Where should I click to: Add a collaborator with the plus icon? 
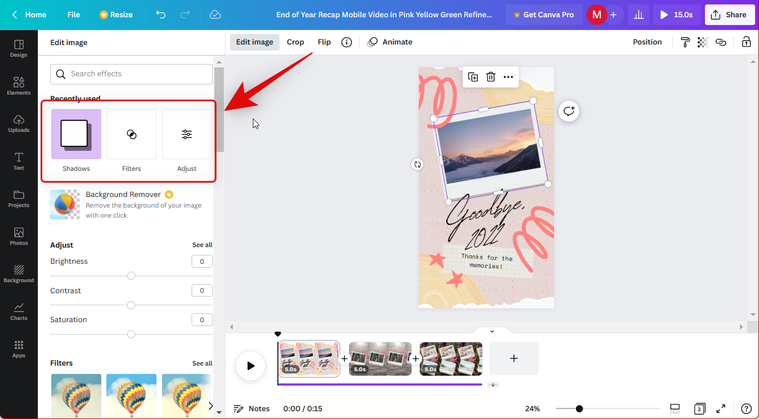pos(613,15)
